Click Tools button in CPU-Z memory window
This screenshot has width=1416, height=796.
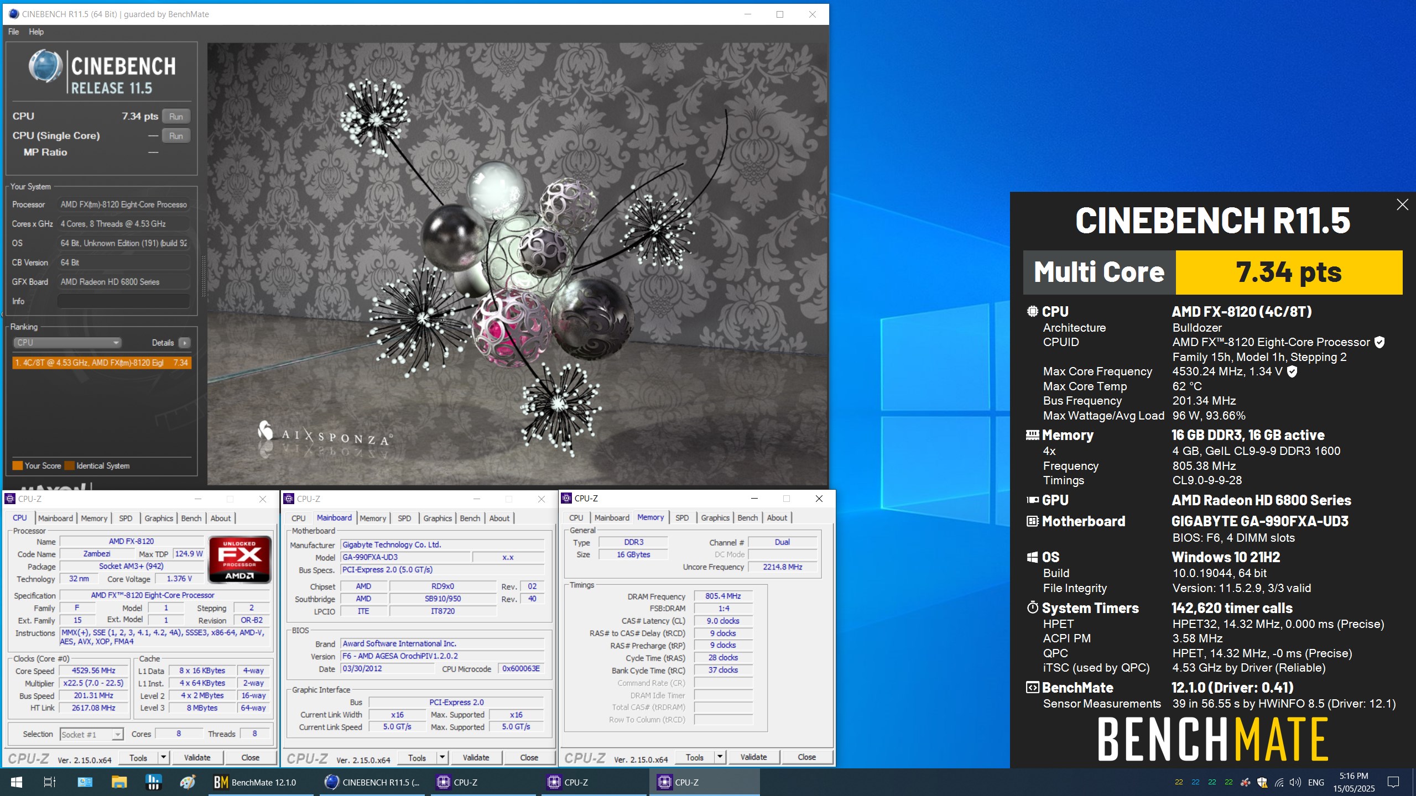(695, 757)
